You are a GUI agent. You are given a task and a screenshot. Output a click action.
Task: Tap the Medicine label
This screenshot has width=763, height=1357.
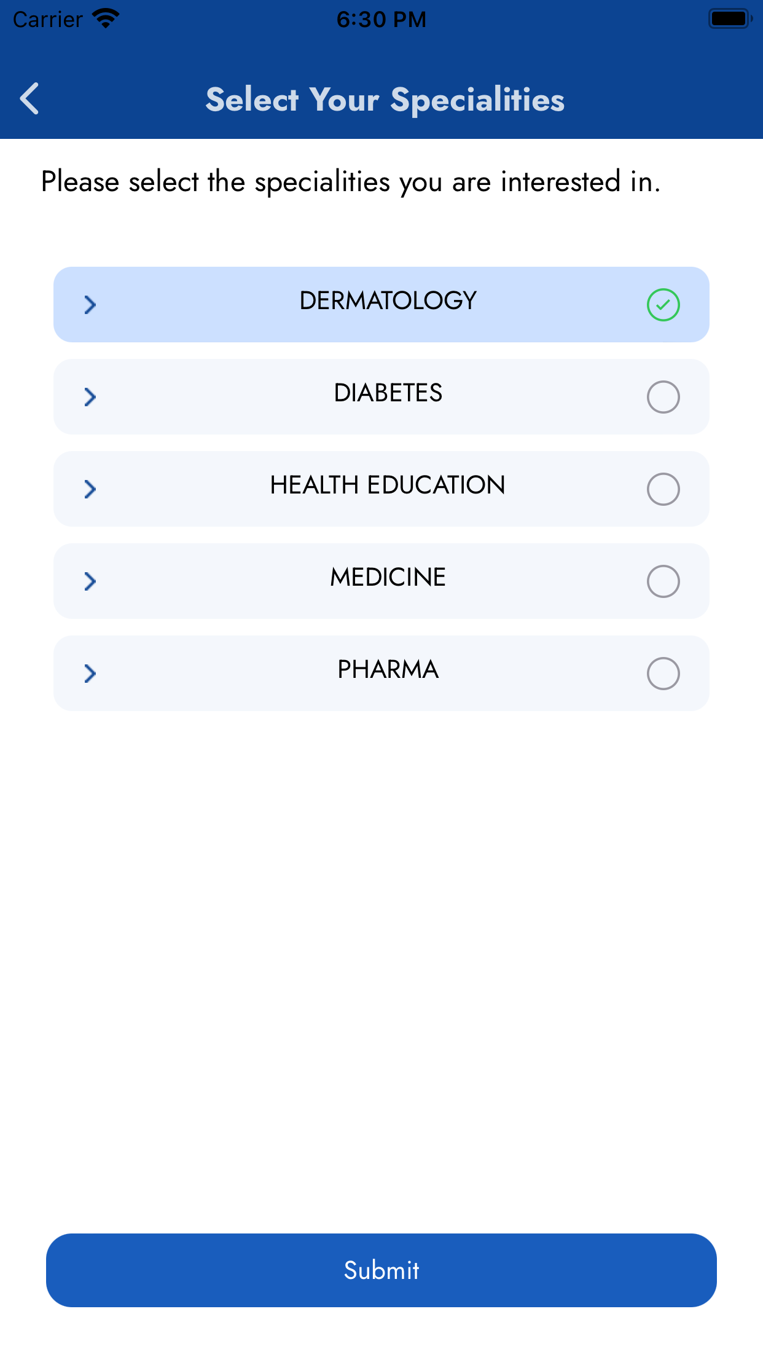[388, 577]
